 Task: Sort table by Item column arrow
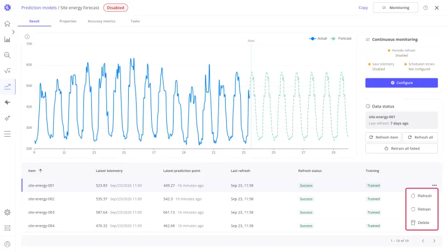click(40, 171)
